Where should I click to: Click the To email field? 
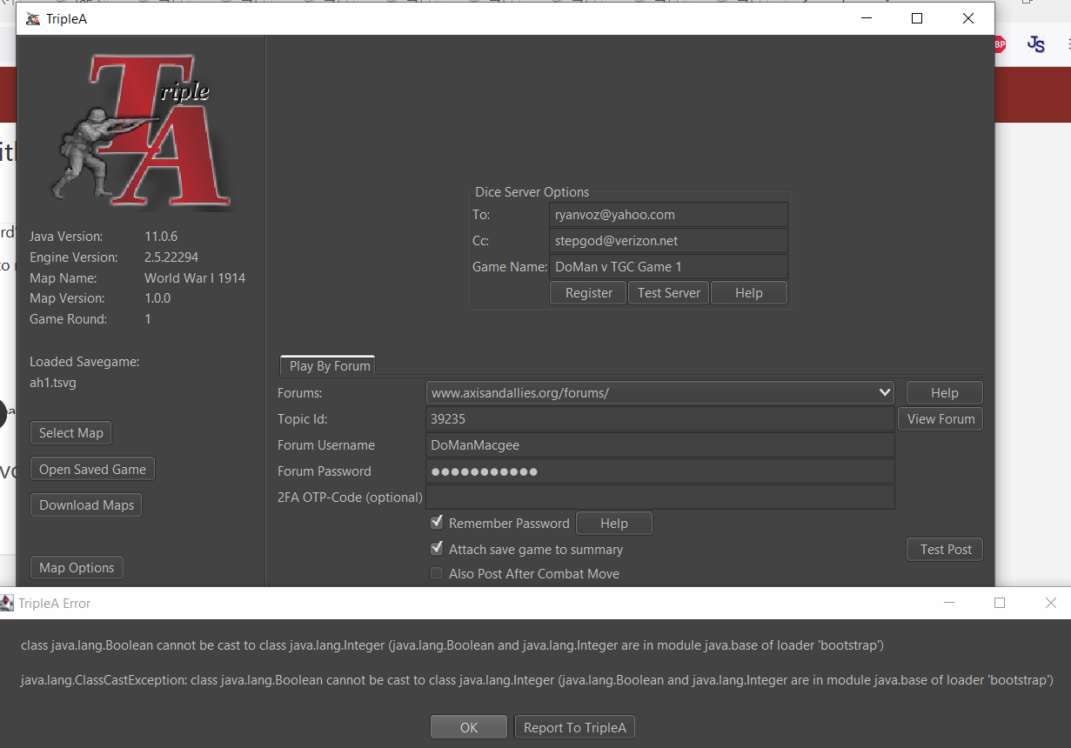668,215
